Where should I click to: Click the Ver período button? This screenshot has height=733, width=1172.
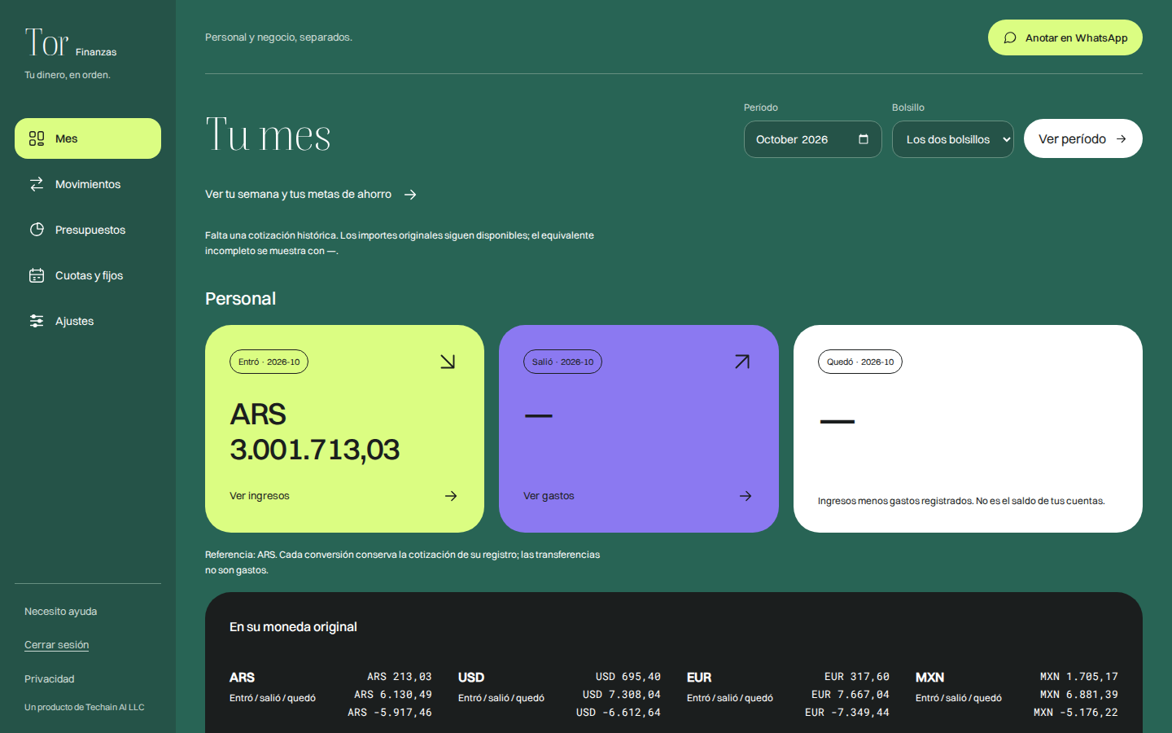[1083, 138]
